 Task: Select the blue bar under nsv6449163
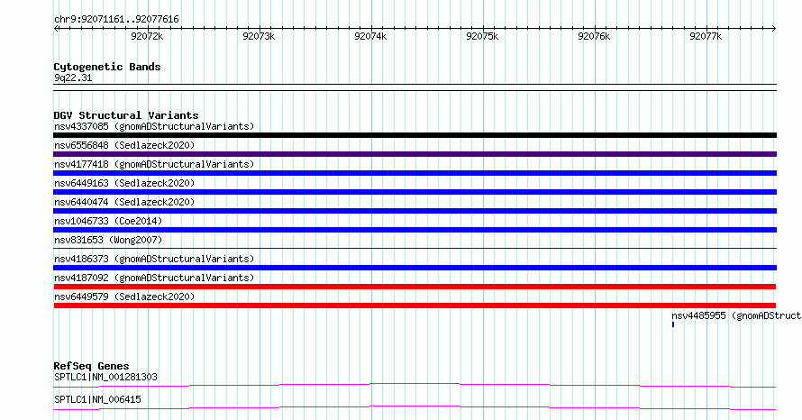click(x=415, y=192)
